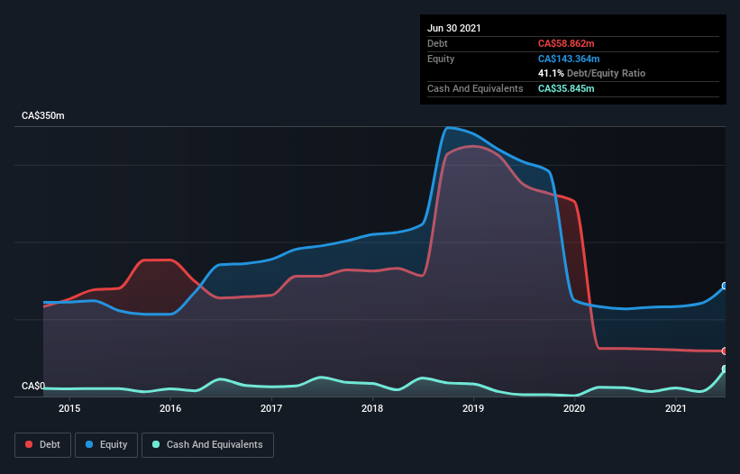Click the teal Cash And Equivalents legend dot
This screenshot has height=474, width=740.
click(156, 444)
